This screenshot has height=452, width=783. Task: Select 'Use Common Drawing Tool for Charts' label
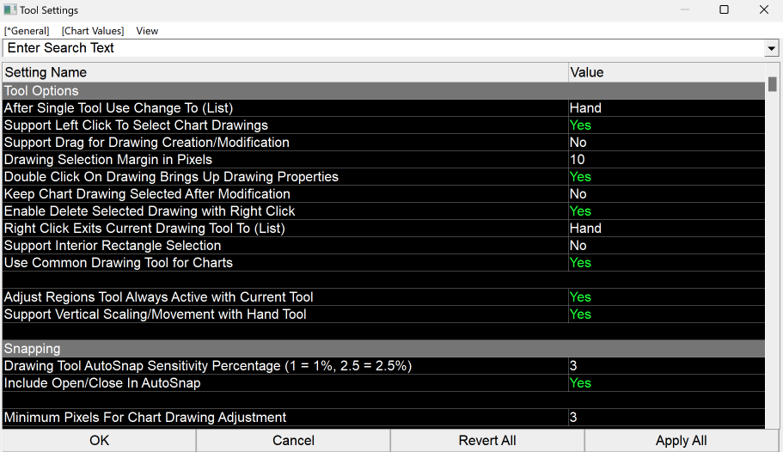tap(119, 263)
